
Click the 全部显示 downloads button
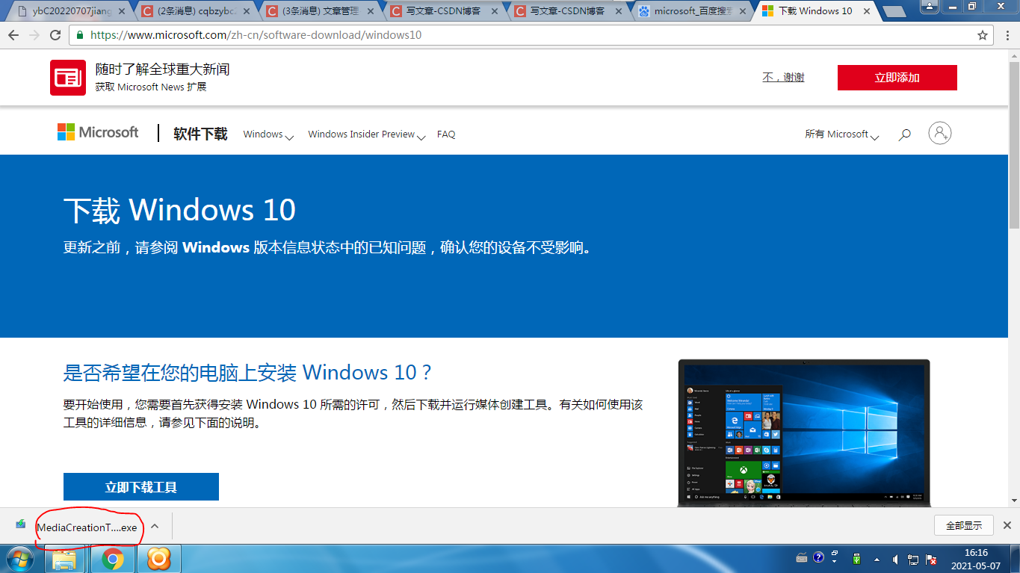pos(964,525)
